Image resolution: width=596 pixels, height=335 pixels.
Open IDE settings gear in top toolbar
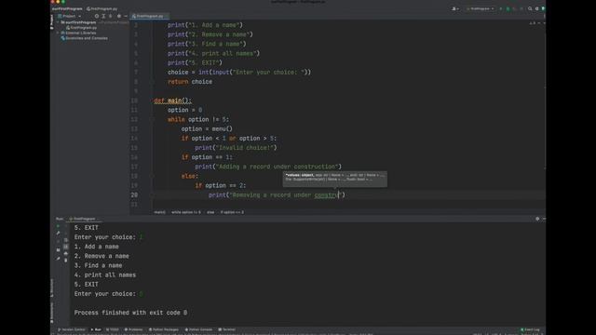click(x=536, y=8)
